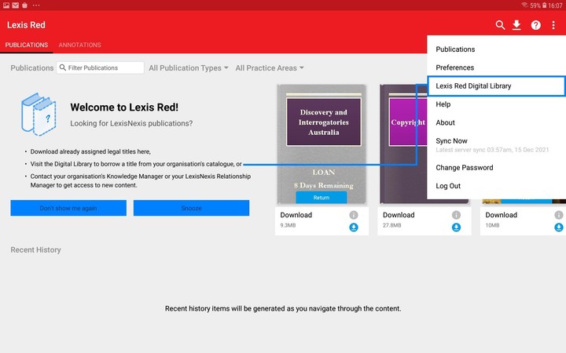Image resolution: width=566 pixels, height=353 pixels.
Task: Click info icon for the 27.8MB publication
Action: pyautogui.click(x=456, y=215)
